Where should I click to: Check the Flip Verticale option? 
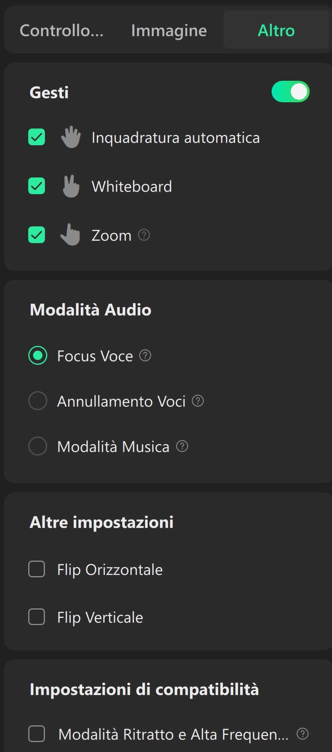coord(37,617)
